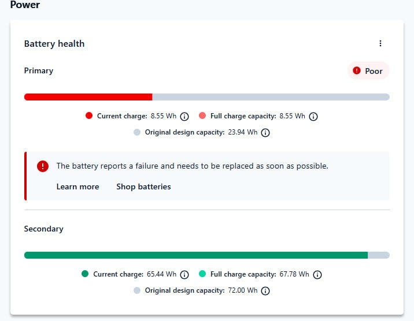The width and height of the screenshot is (414, 321).
Task: Click info icon for 67.78 Wh full capacity
Action: (x=317, y=275)
